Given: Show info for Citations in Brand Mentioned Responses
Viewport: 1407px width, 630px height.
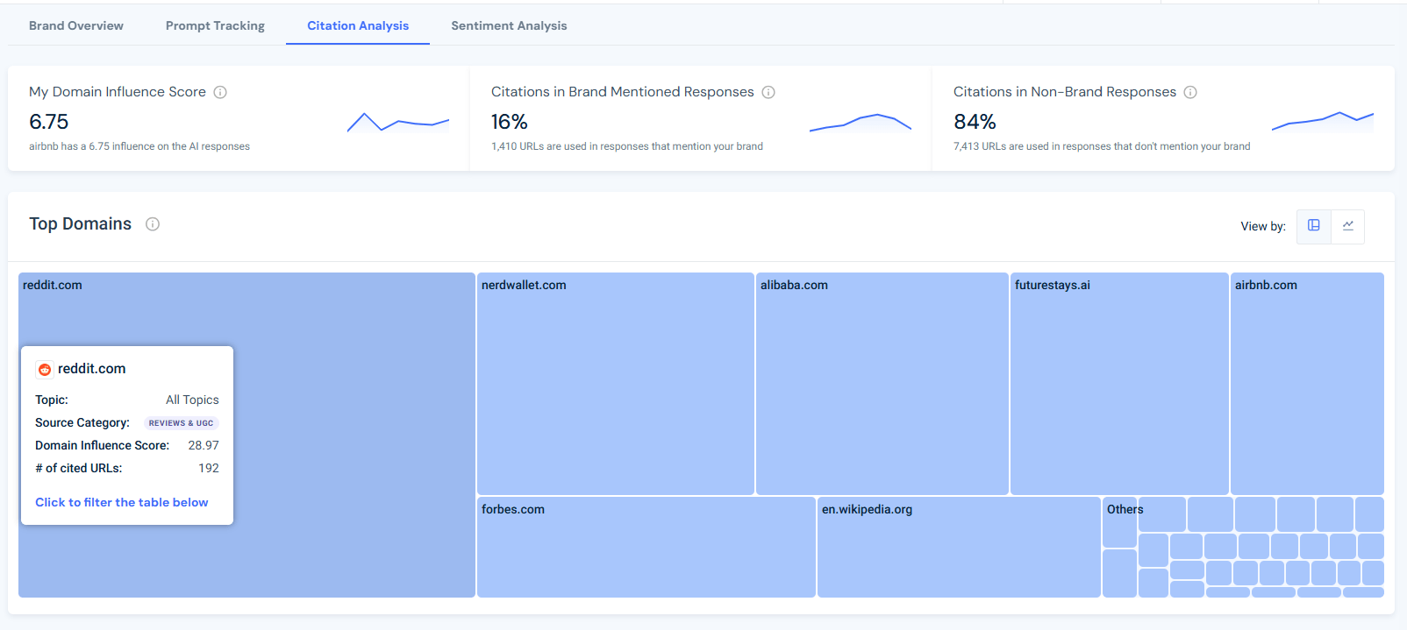Looking at the screenshot, I should coord(768,92).
